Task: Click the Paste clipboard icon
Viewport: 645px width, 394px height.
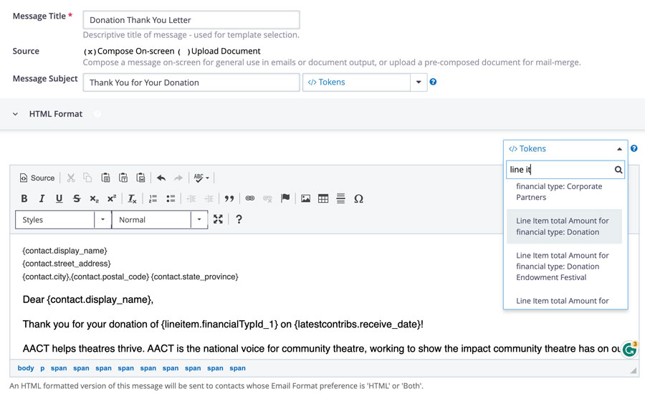Action: click(105, 178)
